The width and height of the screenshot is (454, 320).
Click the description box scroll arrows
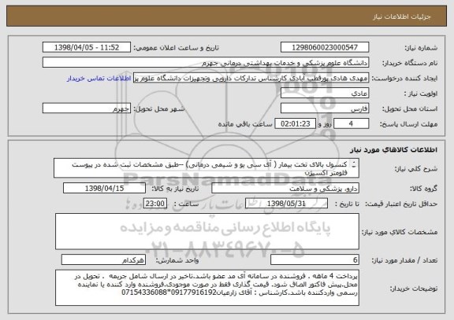click(x=354, y=164)
